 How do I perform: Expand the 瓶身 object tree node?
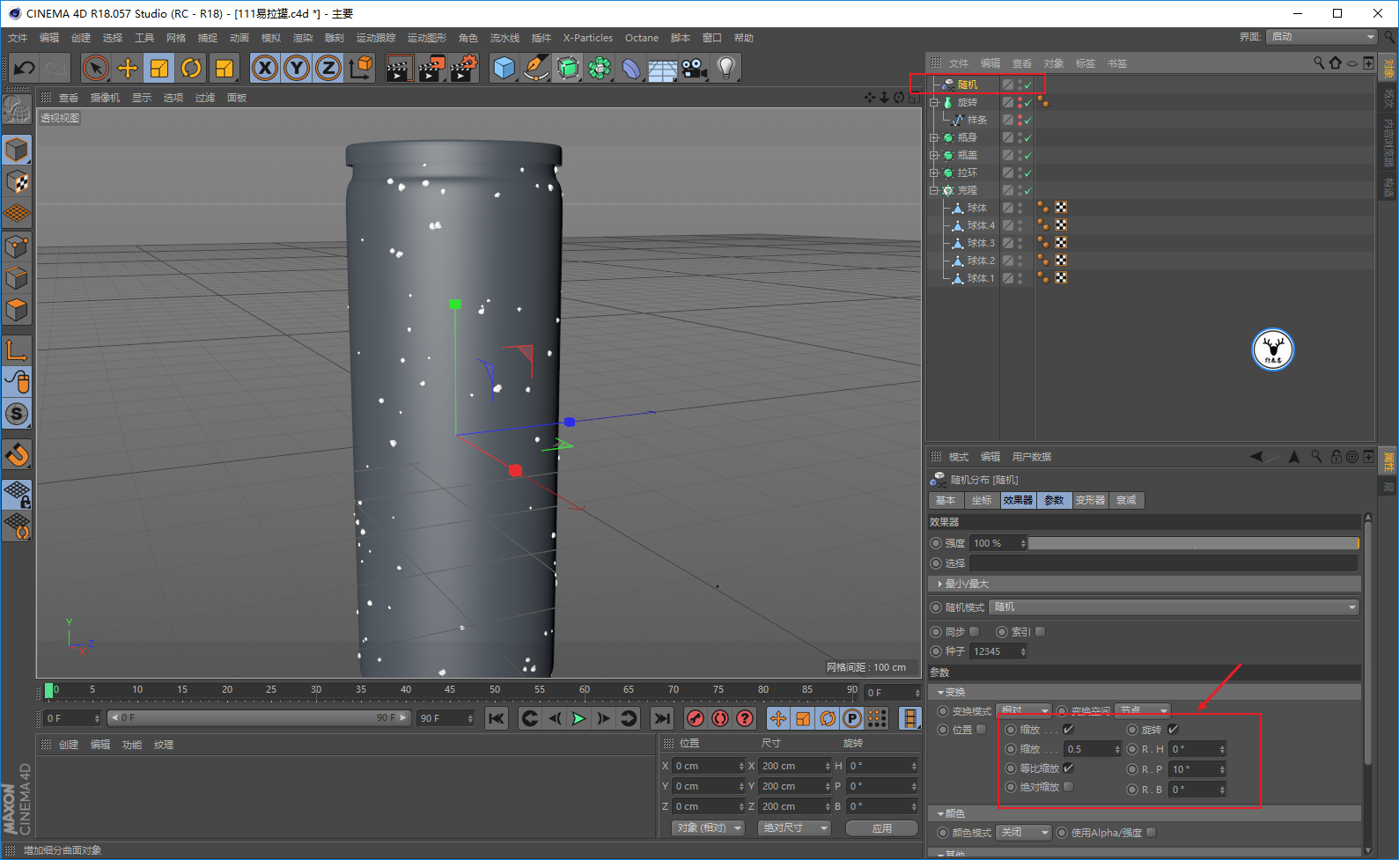pos(934,137)
